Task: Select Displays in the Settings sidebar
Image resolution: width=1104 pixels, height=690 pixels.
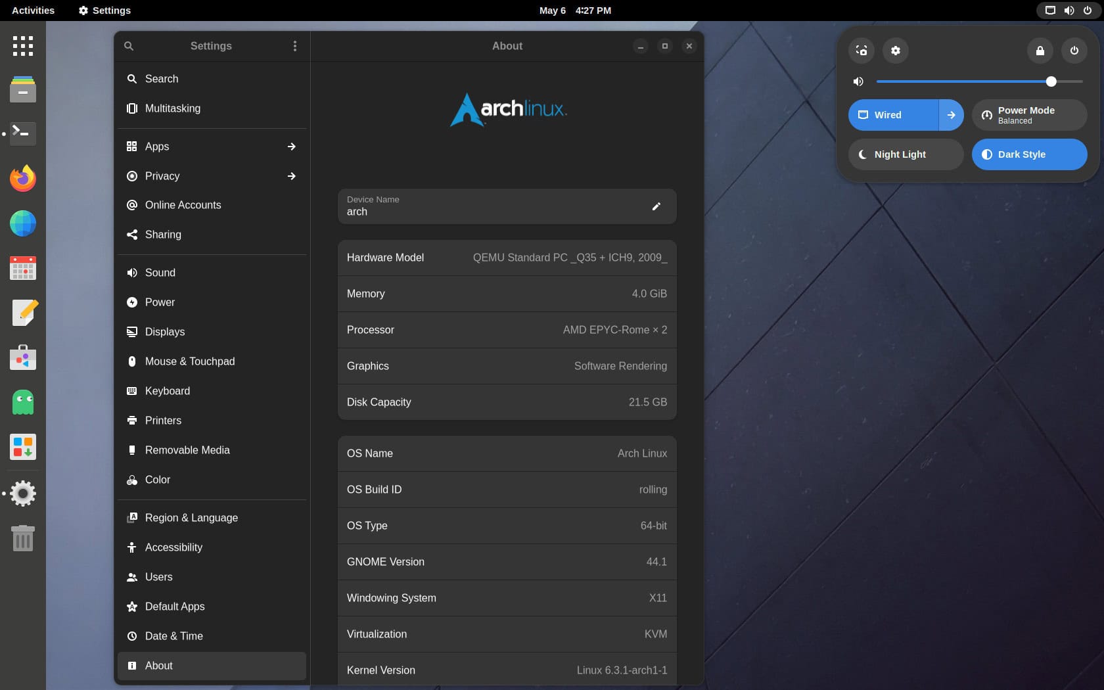Action: coord(164,332)
